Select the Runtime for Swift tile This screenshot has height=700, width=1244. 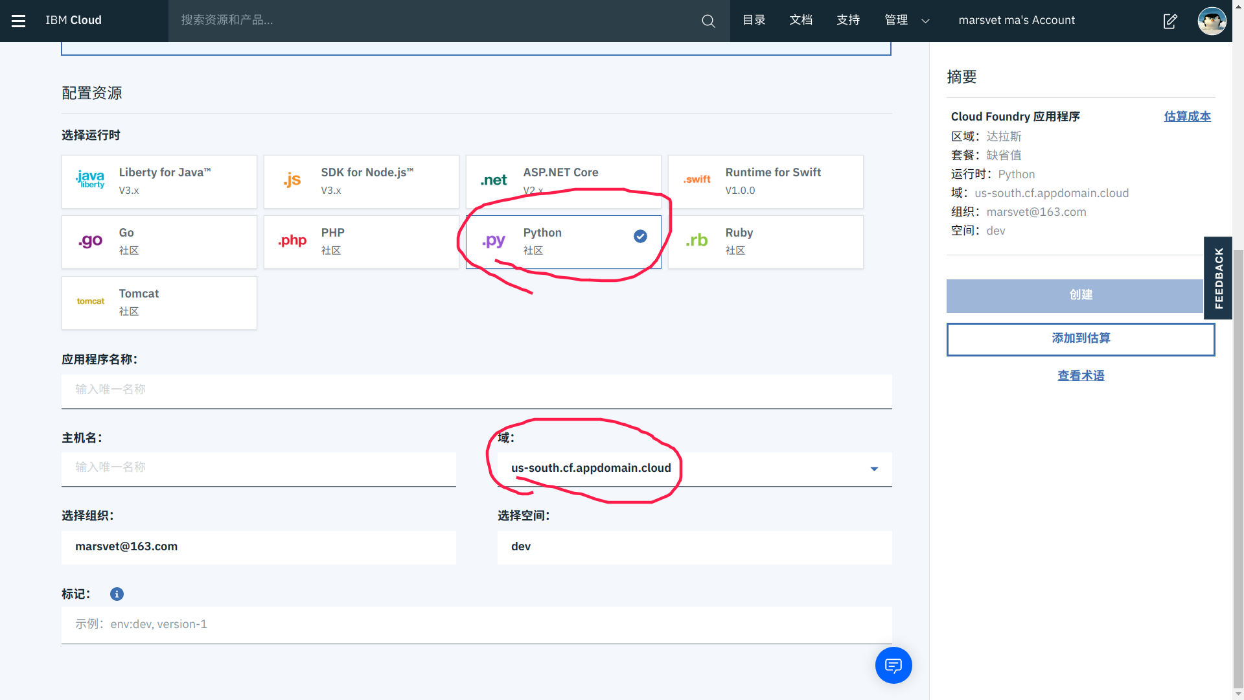pyautogui.click(x=766, y=181)
